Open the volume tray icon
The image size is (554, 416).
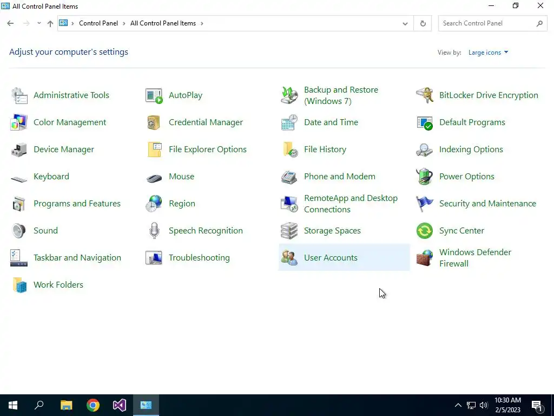coord(484,405)
